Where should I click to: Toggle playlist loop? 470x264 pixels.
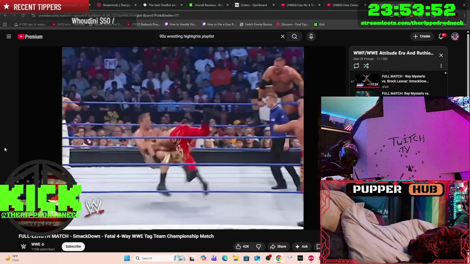point(356,66)
